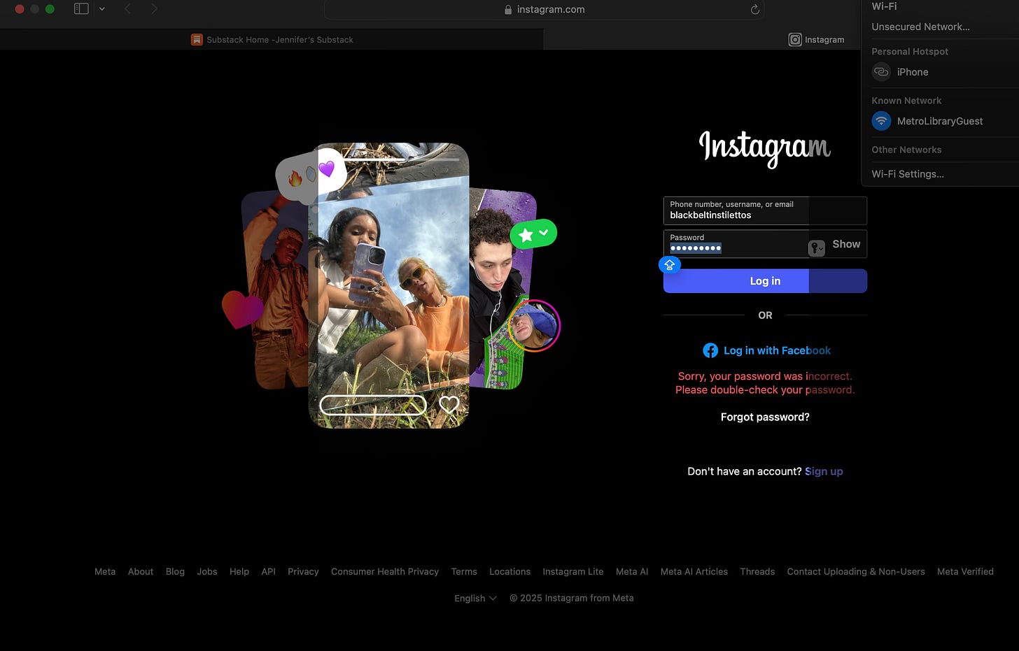Go back with the left arrow
Screen dimensions: 1019x651
(x=127, y=9)
